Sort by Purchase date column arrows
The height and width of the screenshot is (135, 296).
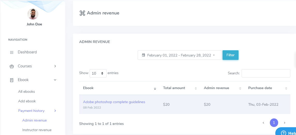coord(286,88)
